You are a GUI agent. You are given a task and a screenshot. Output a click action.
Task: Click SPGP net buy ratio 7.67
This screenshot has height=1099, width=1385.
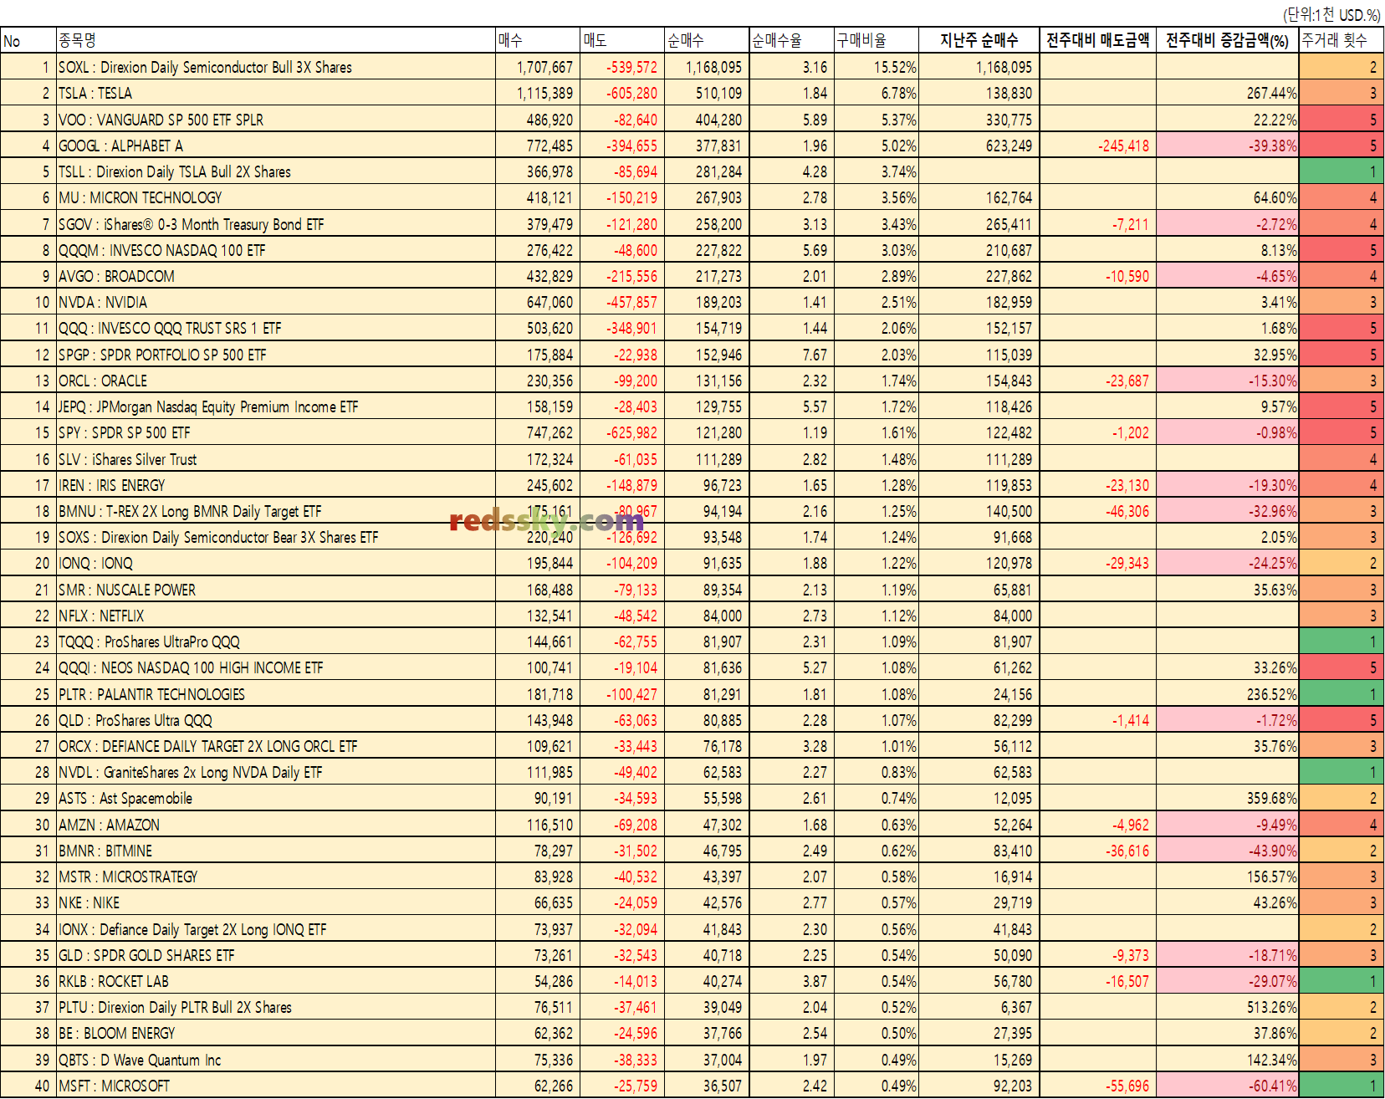pos(815,355)
